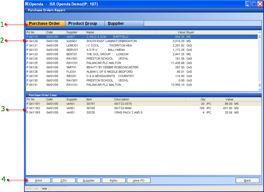Click the I C COOL name cell
264x192 pixels.
click(x=109, y=45)
